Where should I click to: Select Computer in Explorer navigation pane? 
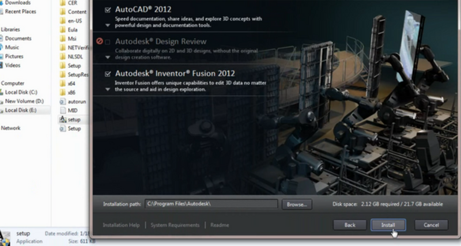(13, 83)
